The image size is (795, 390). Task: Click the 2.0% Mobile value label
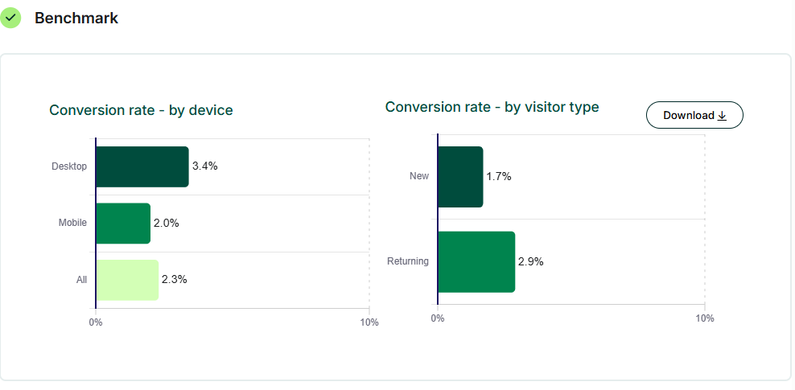coord(167,223)
